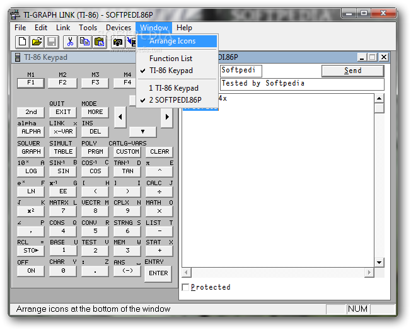Viewport: 411px width, 330px height.
Task: Select checked 2 SOFTPEDI.86P window entry
Action: point(177,100)
